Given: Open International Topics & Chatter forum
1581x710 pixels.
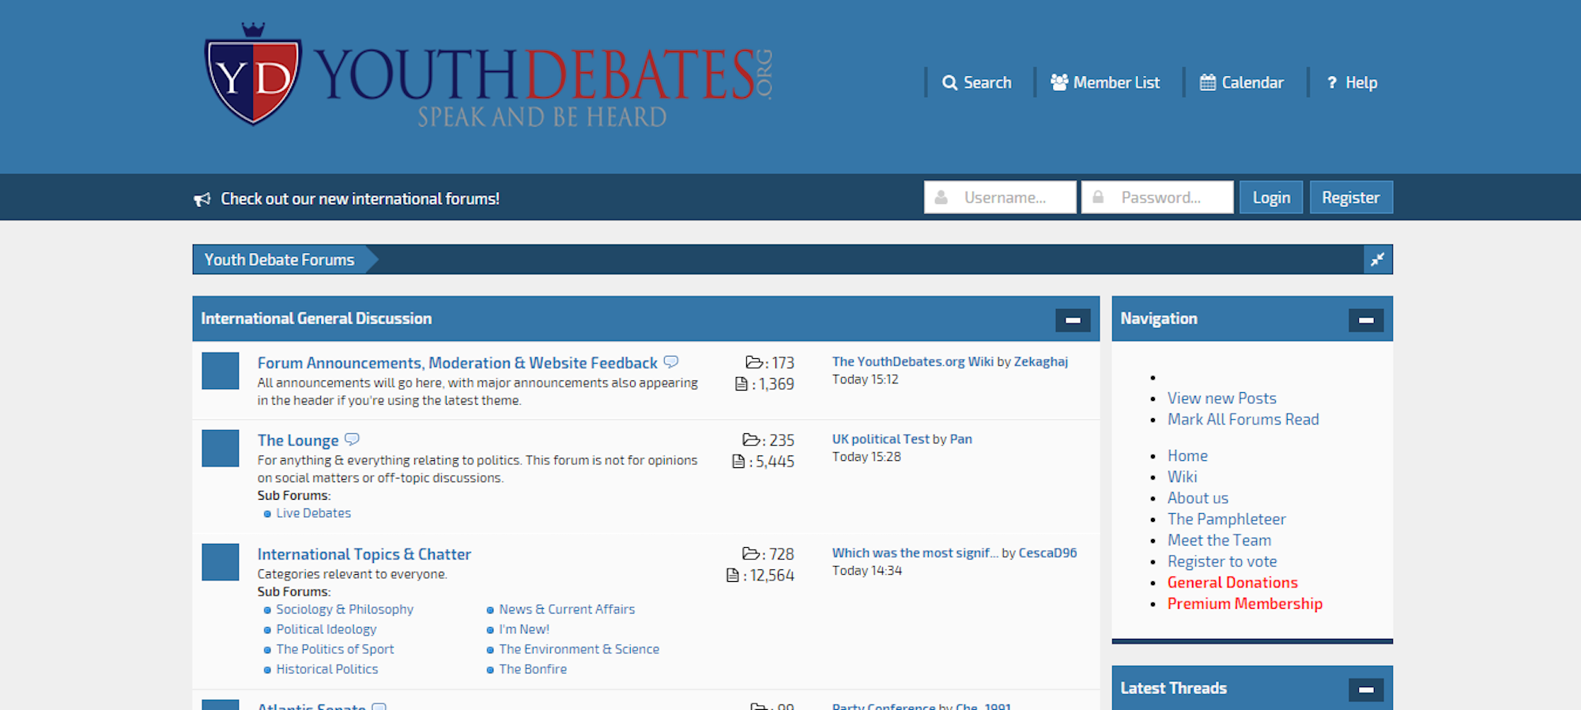Looking at the screenshot, I should 364,554.
